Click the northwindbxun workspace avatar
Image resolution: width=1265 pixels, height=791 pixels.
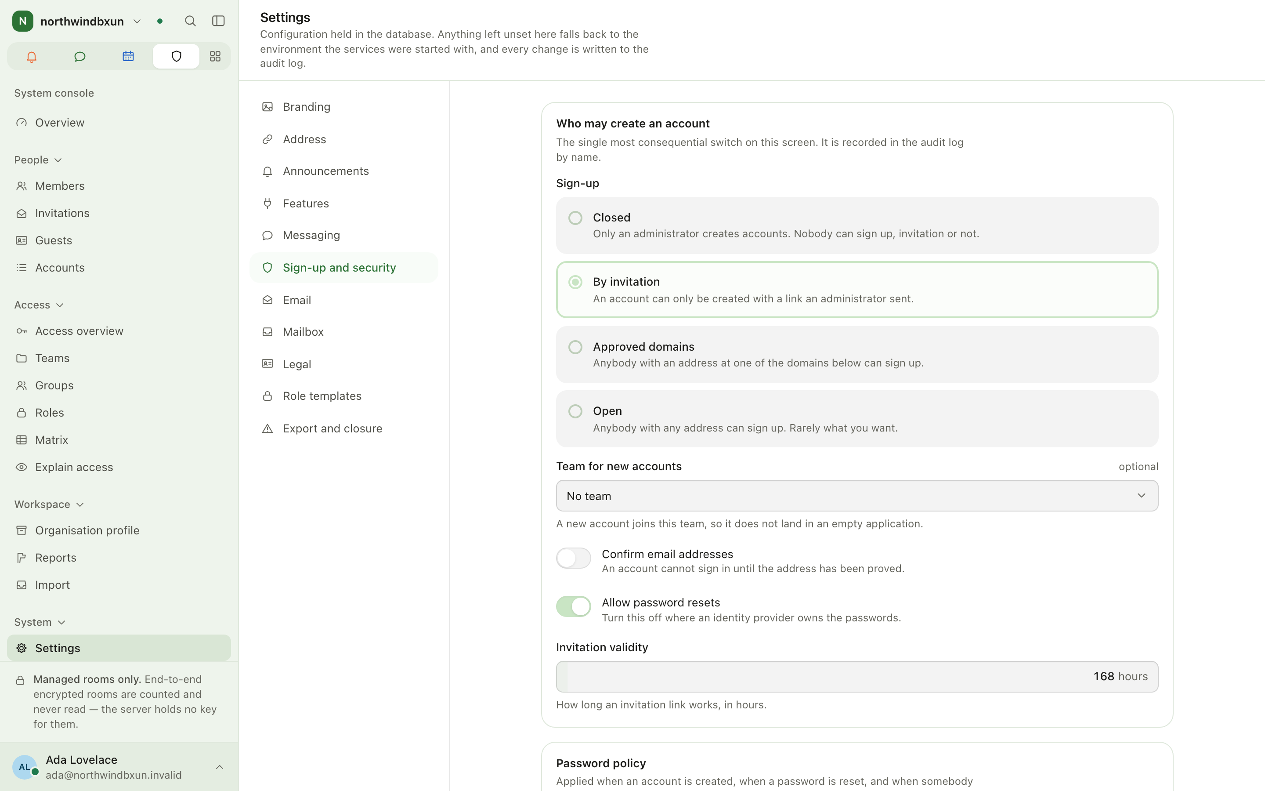tap(22, 21)
